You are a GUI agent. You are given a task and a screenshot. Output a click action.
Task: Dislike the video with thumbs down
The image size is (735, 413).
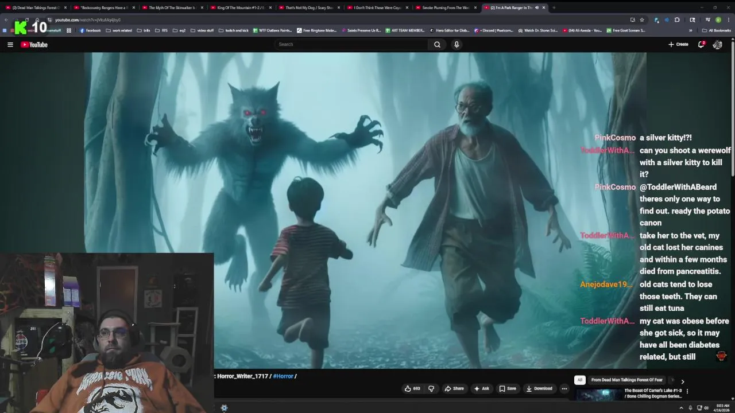click(x=431, y=388)
